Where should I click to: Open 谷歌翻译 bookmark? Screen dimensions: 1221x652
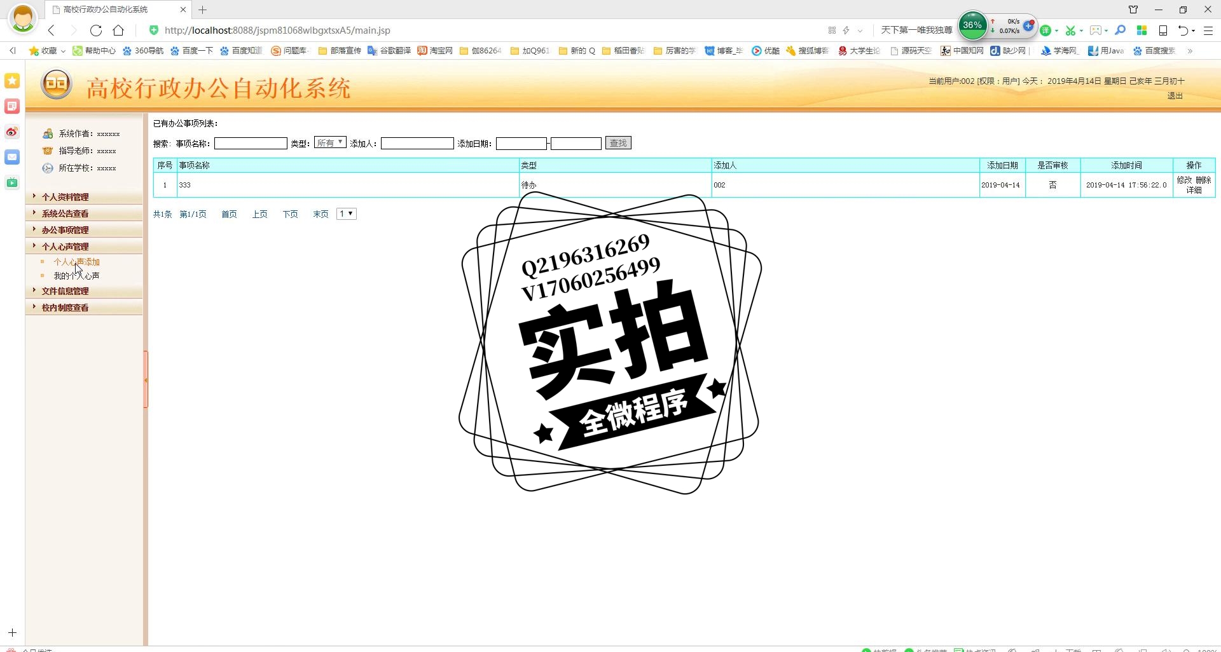click(x=389, y=50)
